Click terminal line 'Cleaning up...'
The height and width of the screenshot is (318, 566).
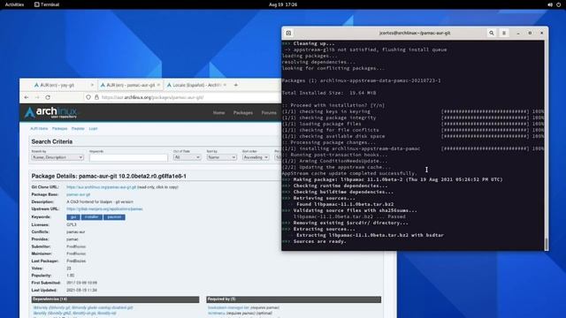314,43
